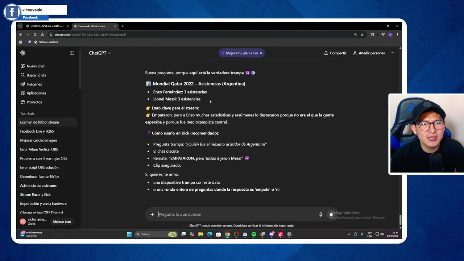The width and height of the screenshot is (464, 261).
Task: Open the Paletools v26.0.24 bookmark
Action: click(x=46, y=42)
